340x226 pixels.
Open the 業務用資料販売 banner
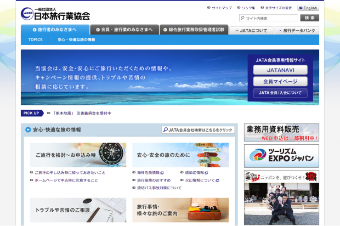coord(281,132)
